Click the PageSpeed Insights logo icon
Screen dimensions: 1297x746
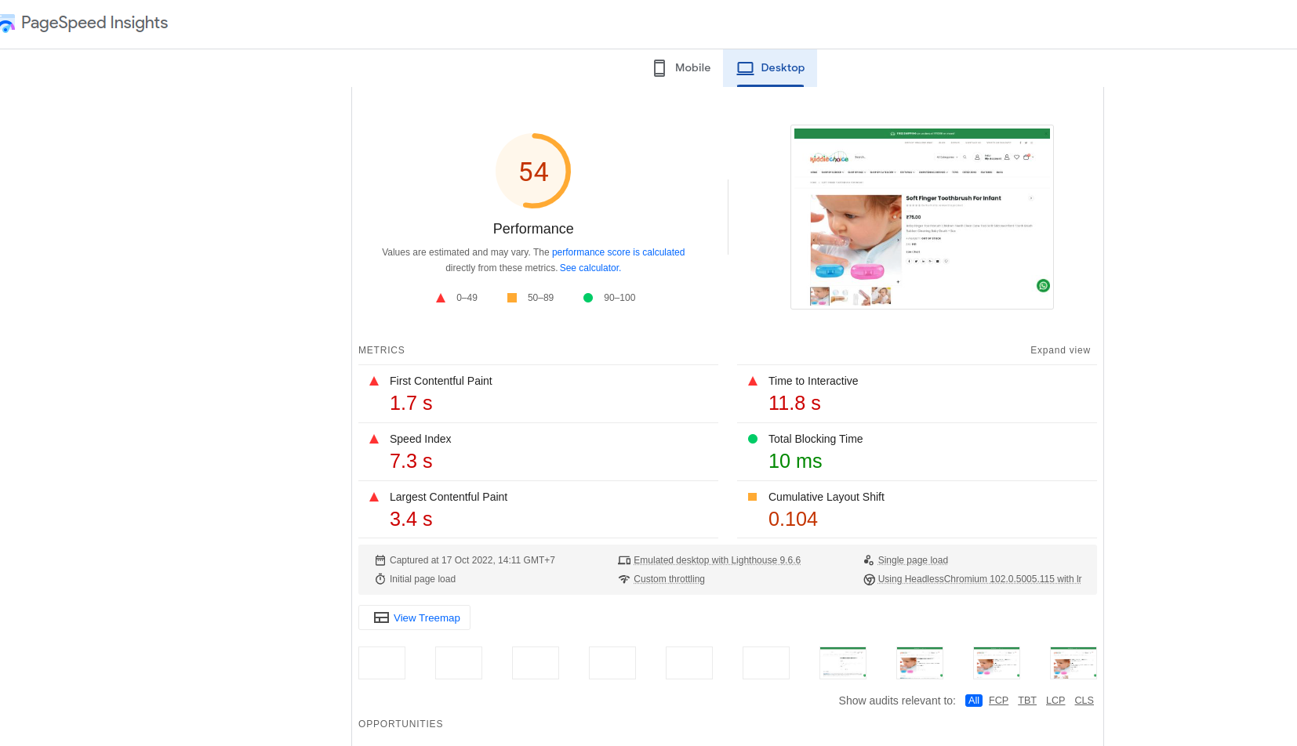pos(7,24)
